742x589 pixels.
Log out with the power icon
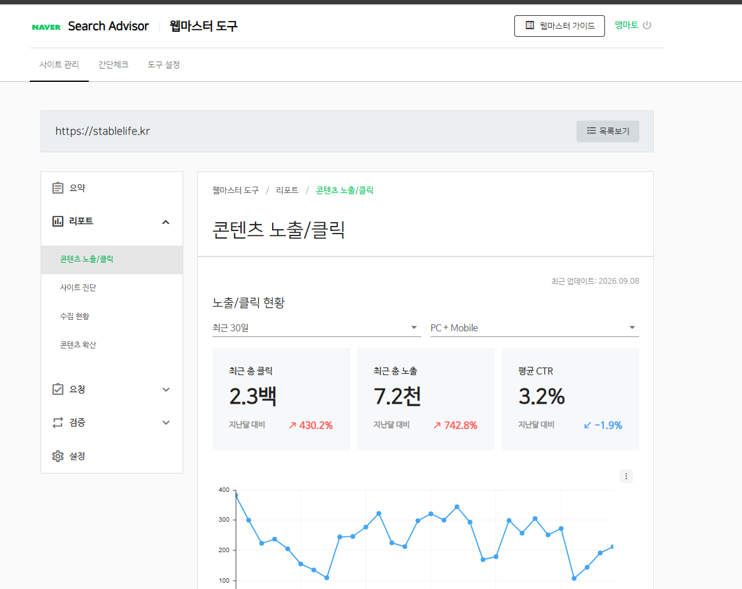tap(647, 25)
